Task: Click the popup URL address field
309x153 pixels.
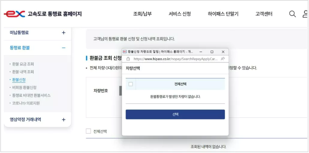Action: [x=175, y=59]
